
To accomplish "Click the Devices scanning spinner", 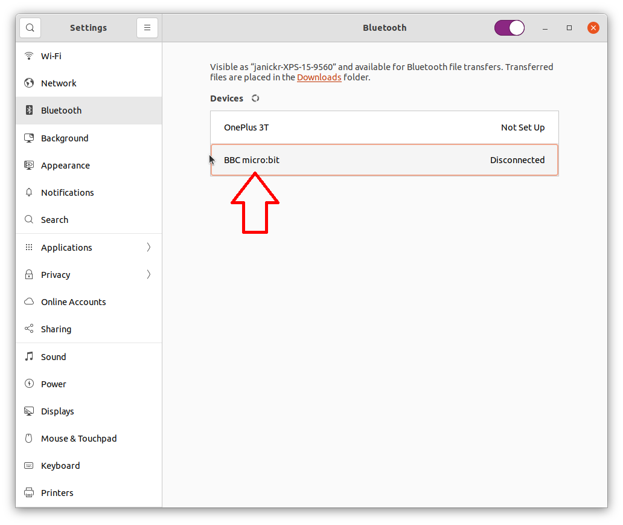I will [x=255, y=98].
